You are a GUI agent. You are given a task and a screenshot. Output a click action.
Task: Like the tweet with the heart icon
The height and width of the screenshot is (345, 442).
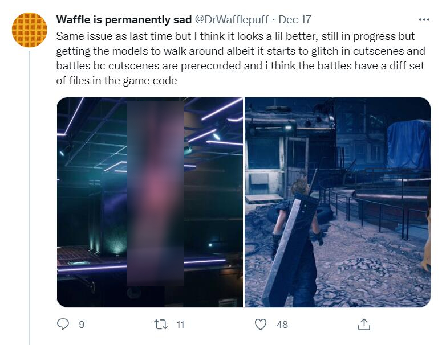261,325
